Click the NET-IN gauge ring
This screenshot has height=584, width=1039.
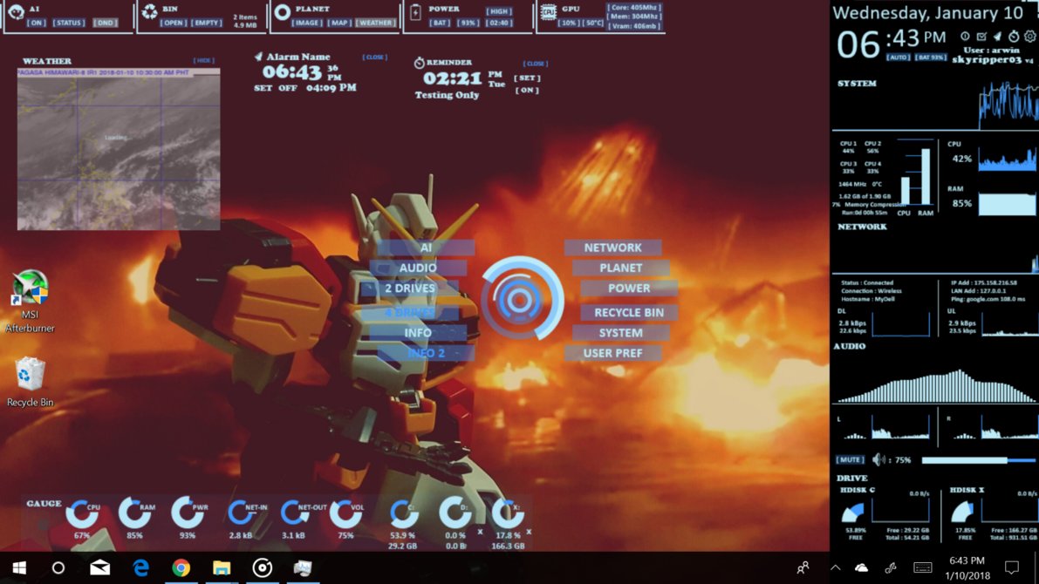(241, 513)
